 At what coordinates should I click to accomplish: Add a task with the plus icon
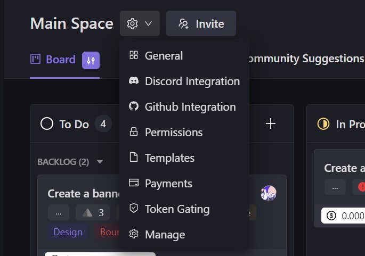pos(271,124)
